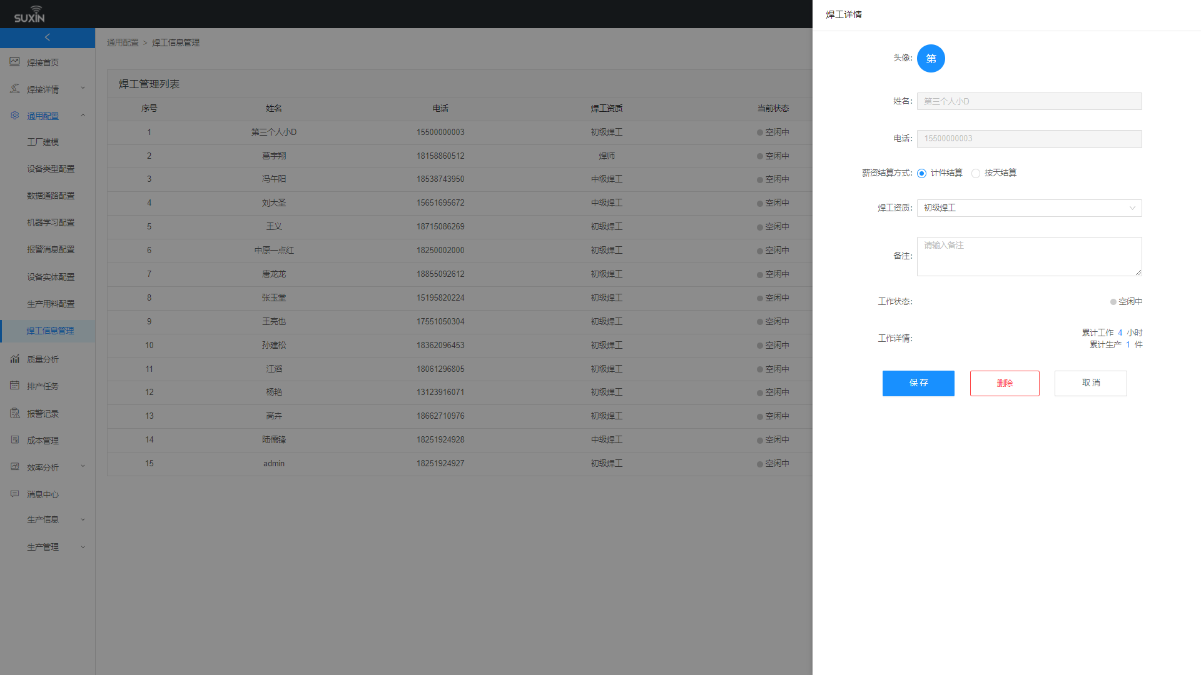The width and height of the screenshot is (1201, 675).
Task: Click the 成本管理 icon in sidebar
Action: tap(14, 440)
